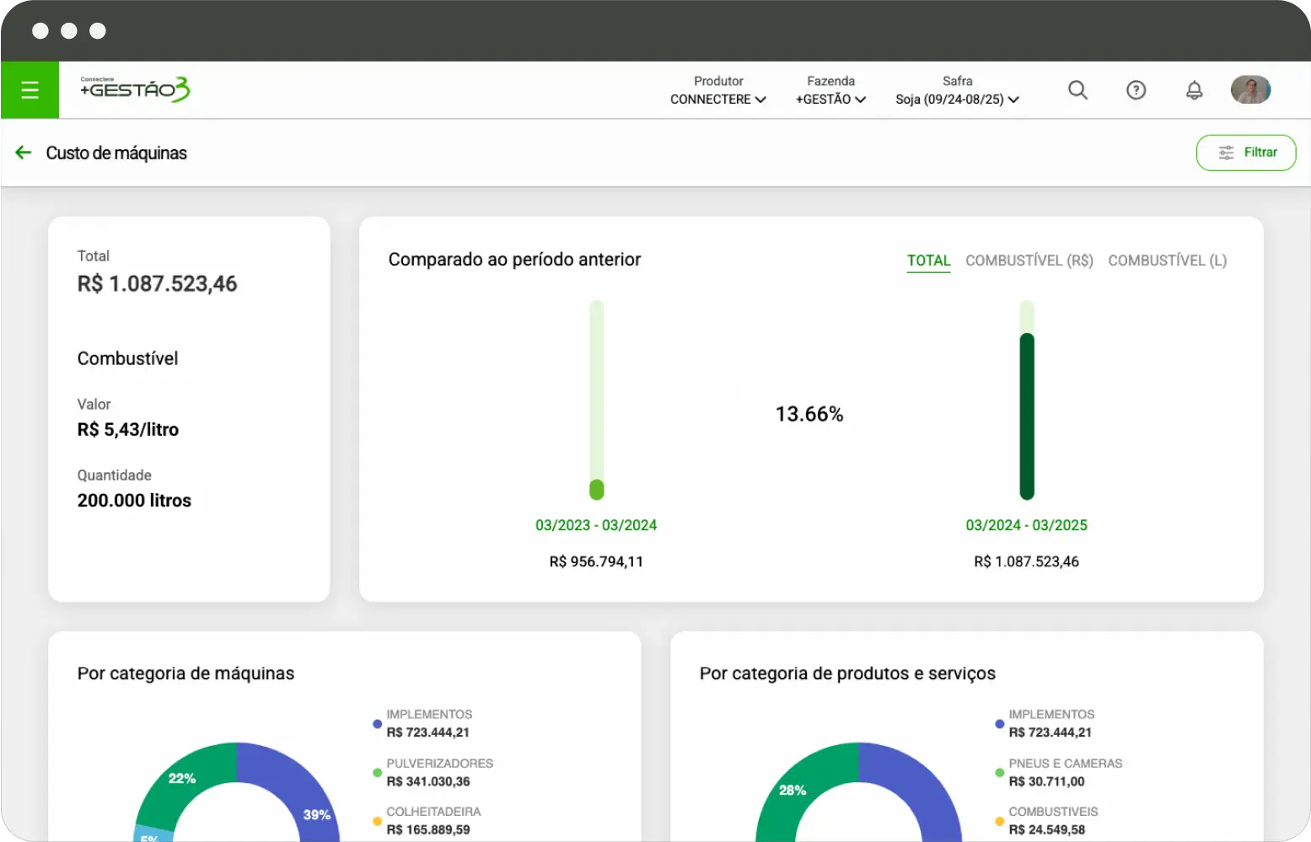Switch to the TOTAL tab
This screenshot has width=1311, height=842.
928,260
